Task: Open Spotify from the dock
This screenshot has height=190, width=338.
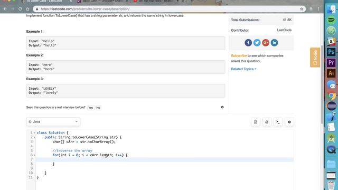Action: [x=331, y=21]
